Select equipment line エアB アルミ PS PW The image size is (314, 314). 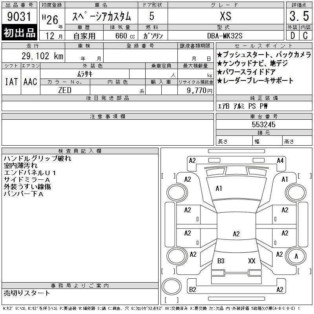tap(243, 106)
